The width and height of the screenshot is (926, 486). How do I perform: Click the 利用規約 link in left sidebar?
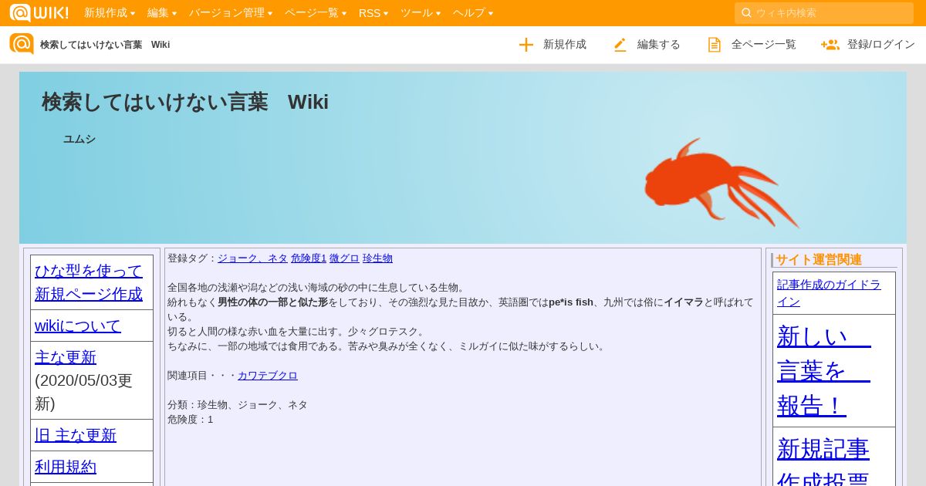click(66, 467)
